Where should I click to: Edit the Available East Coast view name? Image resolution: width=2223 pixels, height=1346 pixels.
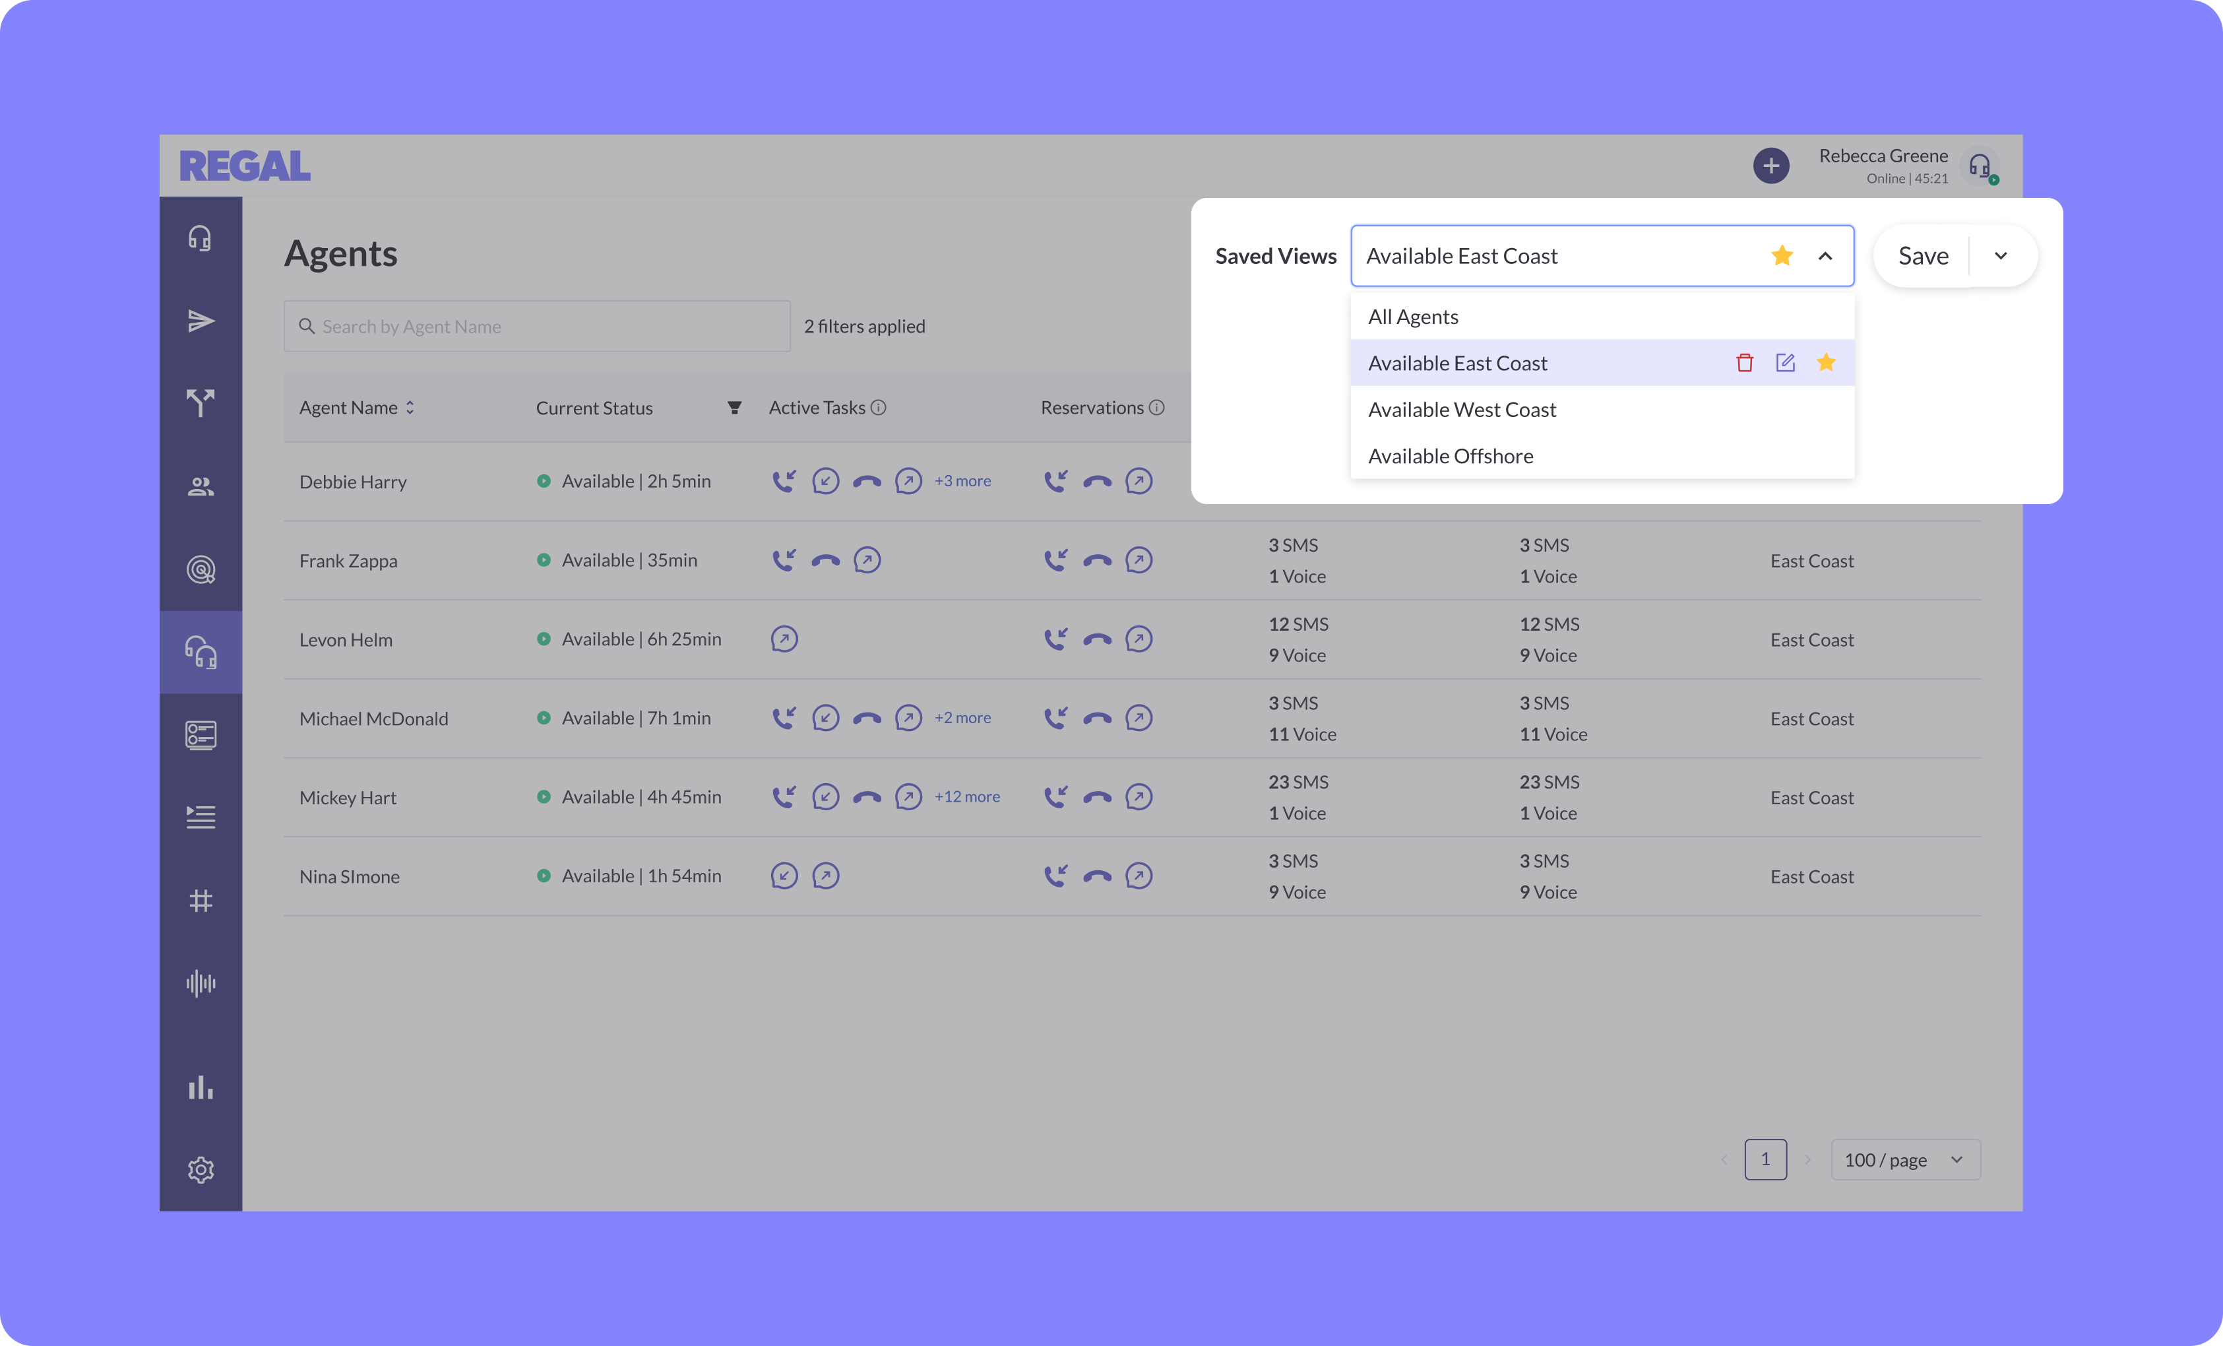(x=1784, y=363)
